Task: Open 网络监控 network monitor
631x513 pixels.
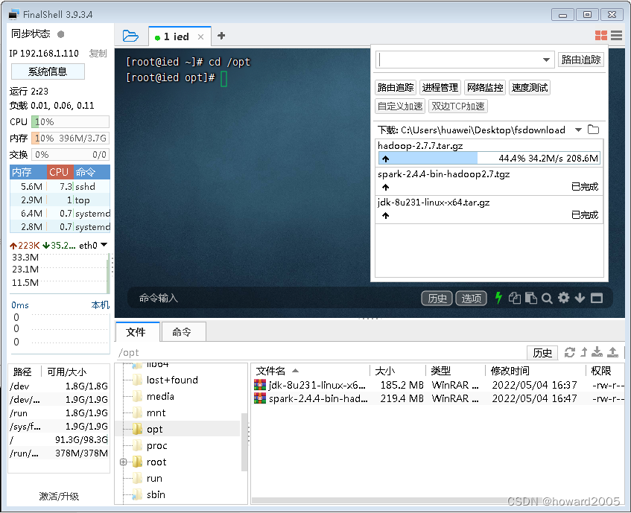Action: click(x=485, y=88)
